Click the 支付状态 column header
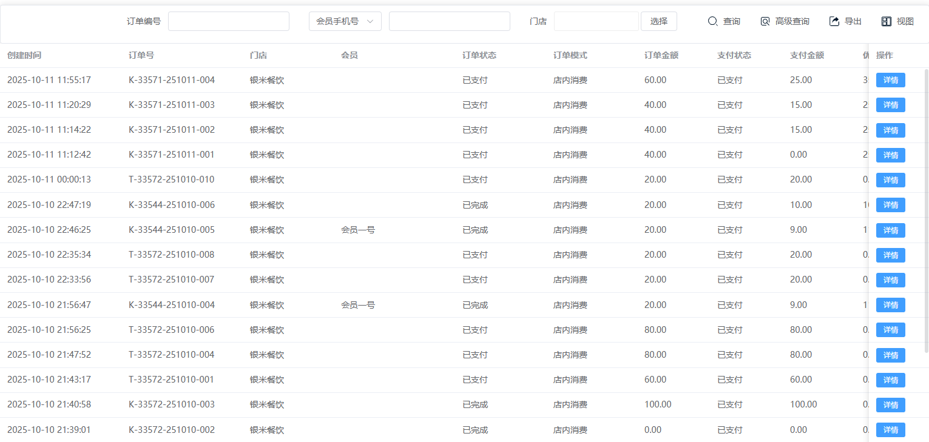Screen dimensions: 929x442 [x=734, y=55]
